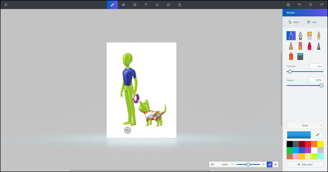The width and height of the screenshot is (328, 172).
Task: Click the Opacity value field
Action: tap(317, 80)
